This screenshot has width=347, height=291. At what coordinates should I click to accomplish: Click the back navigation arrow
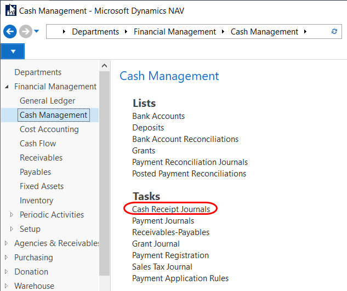(x=9, y=32)
